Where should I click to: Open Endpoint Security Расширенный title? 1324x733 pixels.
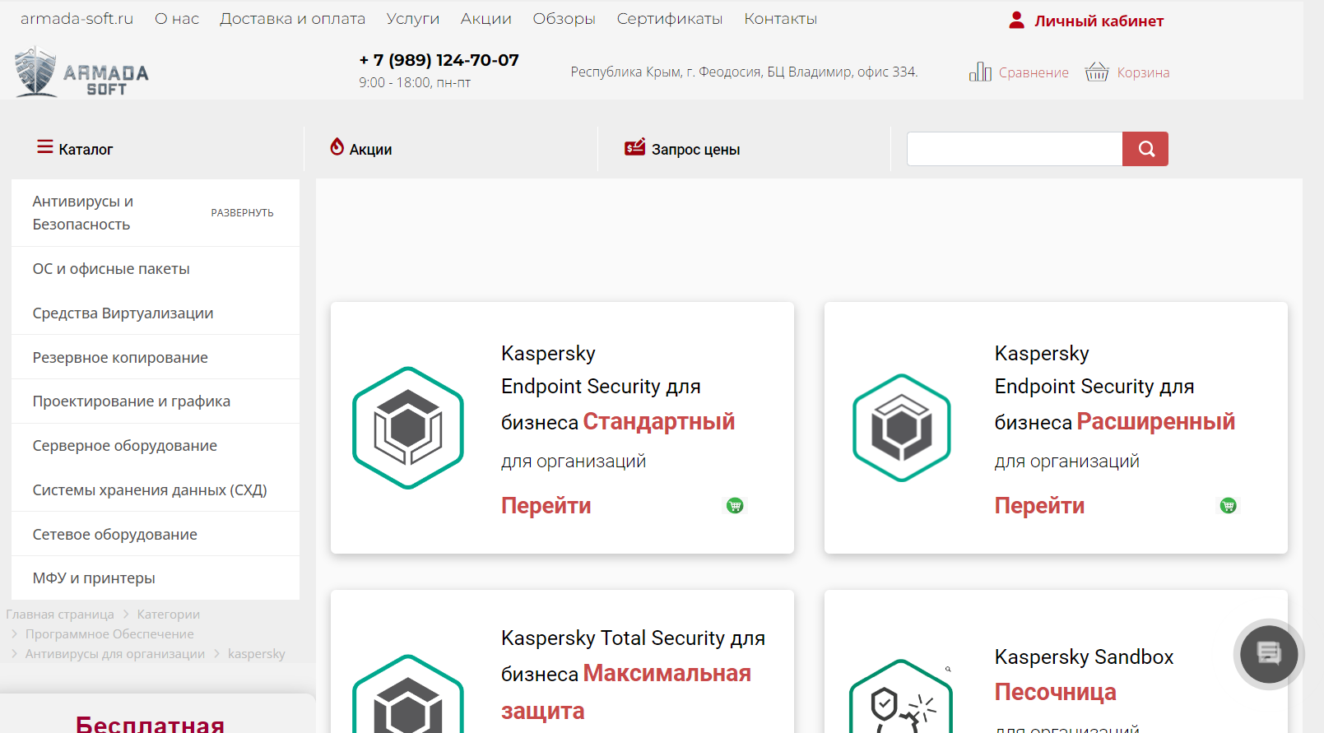click(x=1115, y=387)
